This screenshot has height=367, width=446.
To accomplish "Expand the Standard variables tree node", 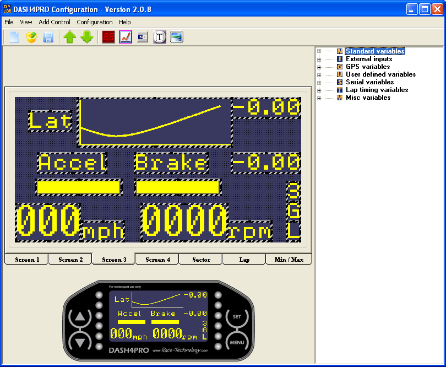I will 319,51.
